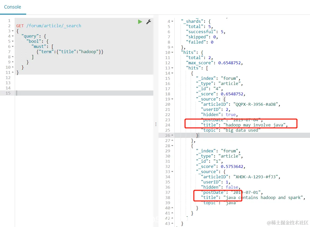
Task: Click the articleID "XHDK-A-1293-#fJ3" value
Action: [255, 177]
